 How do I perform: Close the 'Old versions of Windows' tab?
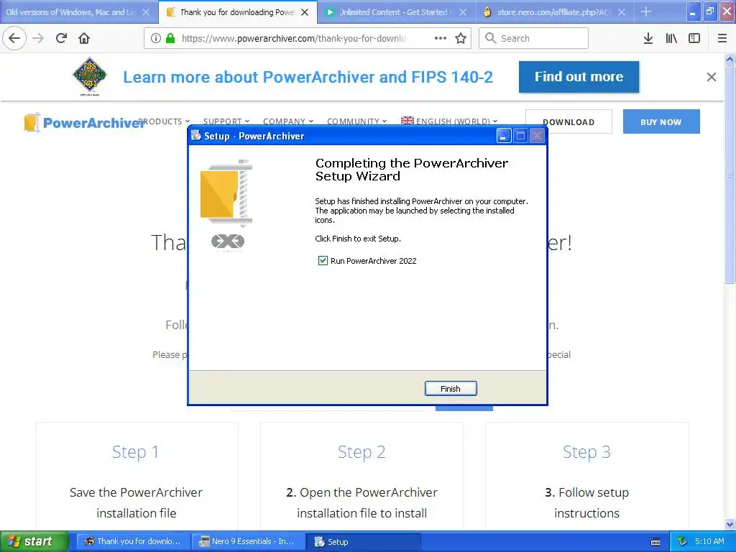coord(146,12)
